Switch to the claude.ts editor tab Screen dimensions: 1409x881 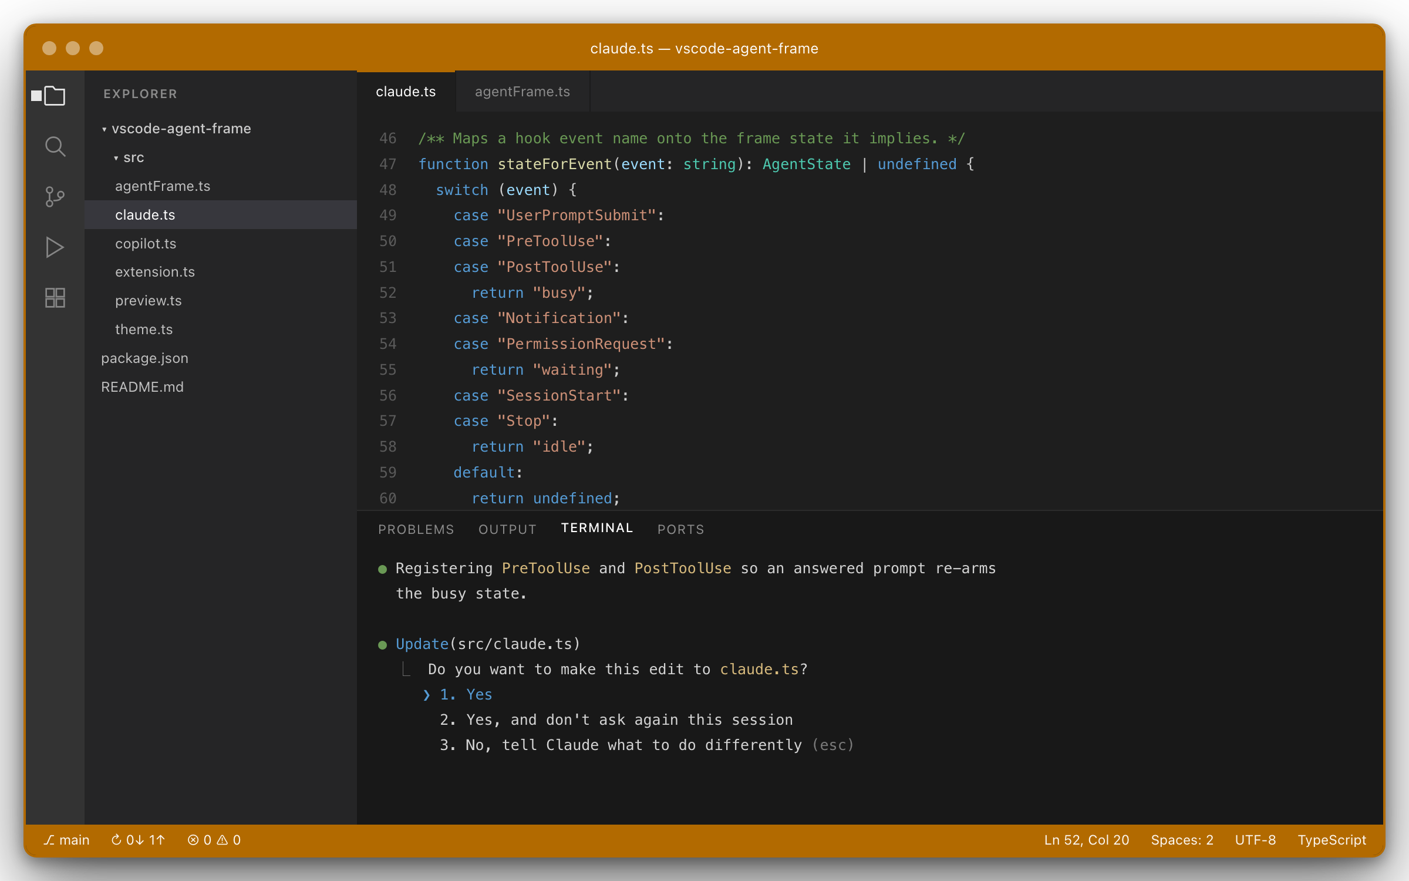(x=406, y=92)
